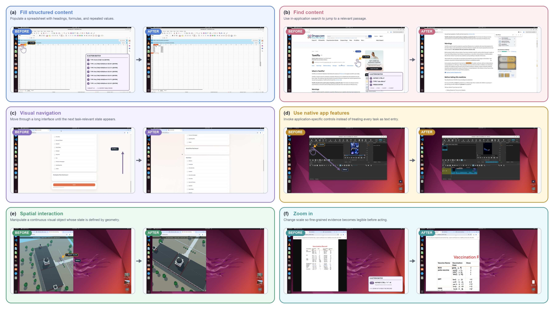Click Properties icon in Shotcut toolbar, panel (d) BEFORE
This screenshot has width=554, height=309.
click(335, 141)
